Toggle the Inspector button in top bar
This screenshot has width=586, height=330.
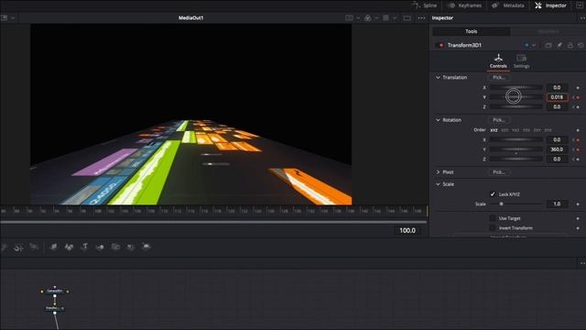click(x=550, y=5)
